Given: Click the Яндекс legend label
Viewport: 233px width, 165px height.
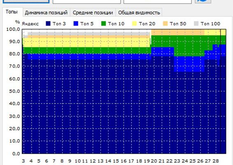Looking at the screenshot, I should (30, 24).
